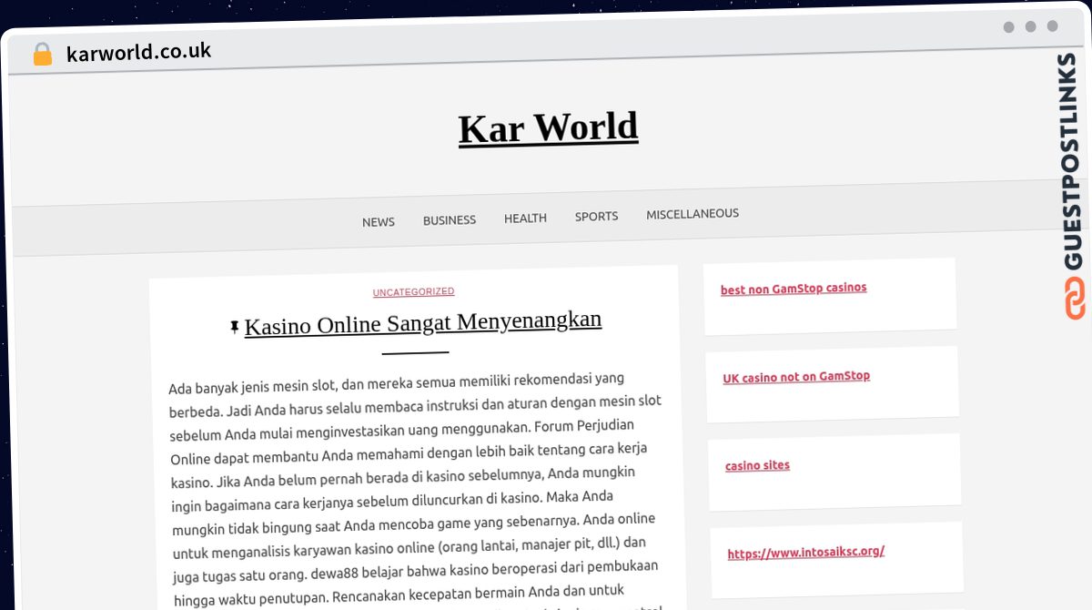Viewport: 1092px width, 610px height.
Task: Click the last gray window dot
Action: tap(1052, 26)
